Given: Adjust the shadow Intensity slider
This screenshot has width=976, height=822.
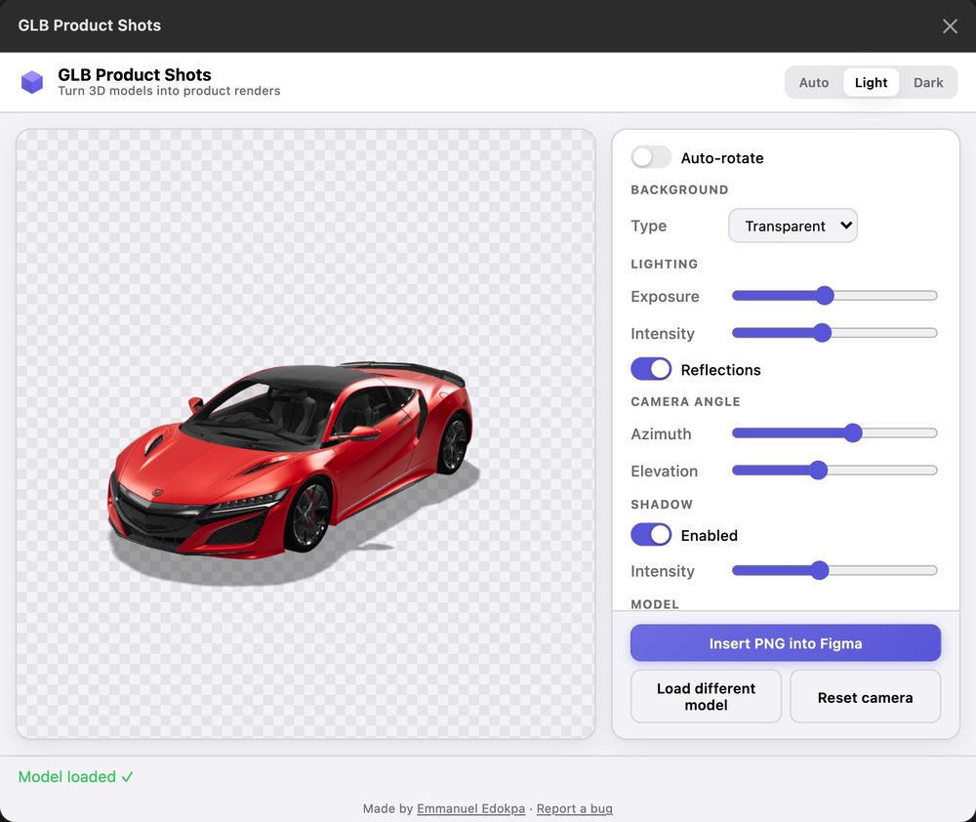Looking at the screenshot, I should (x=834, y=570).
